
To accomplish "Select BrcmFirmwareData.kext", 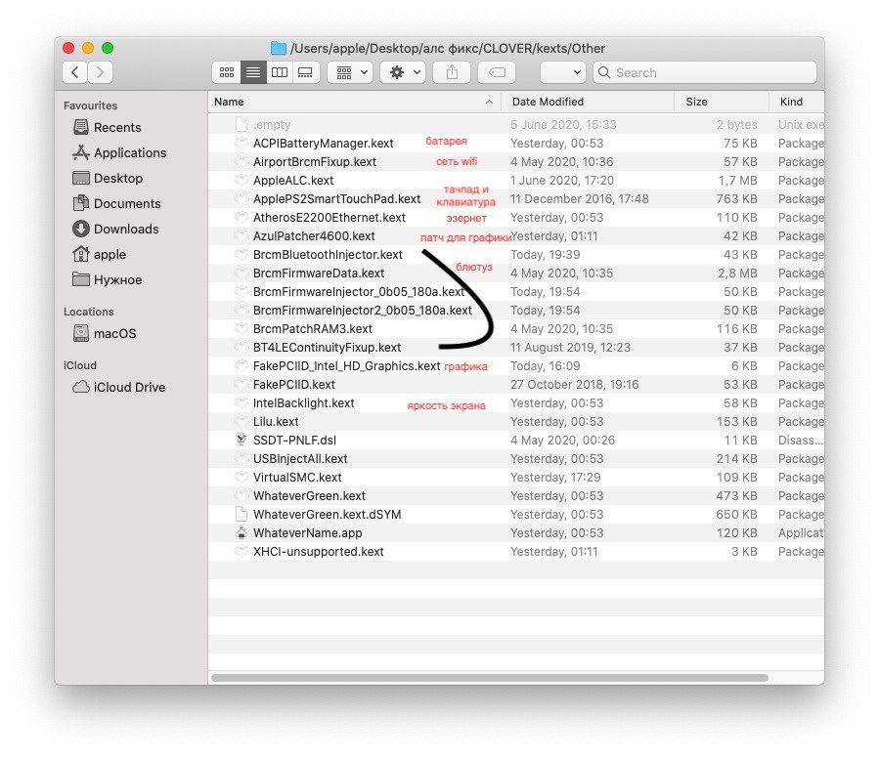I will point(515,273).
